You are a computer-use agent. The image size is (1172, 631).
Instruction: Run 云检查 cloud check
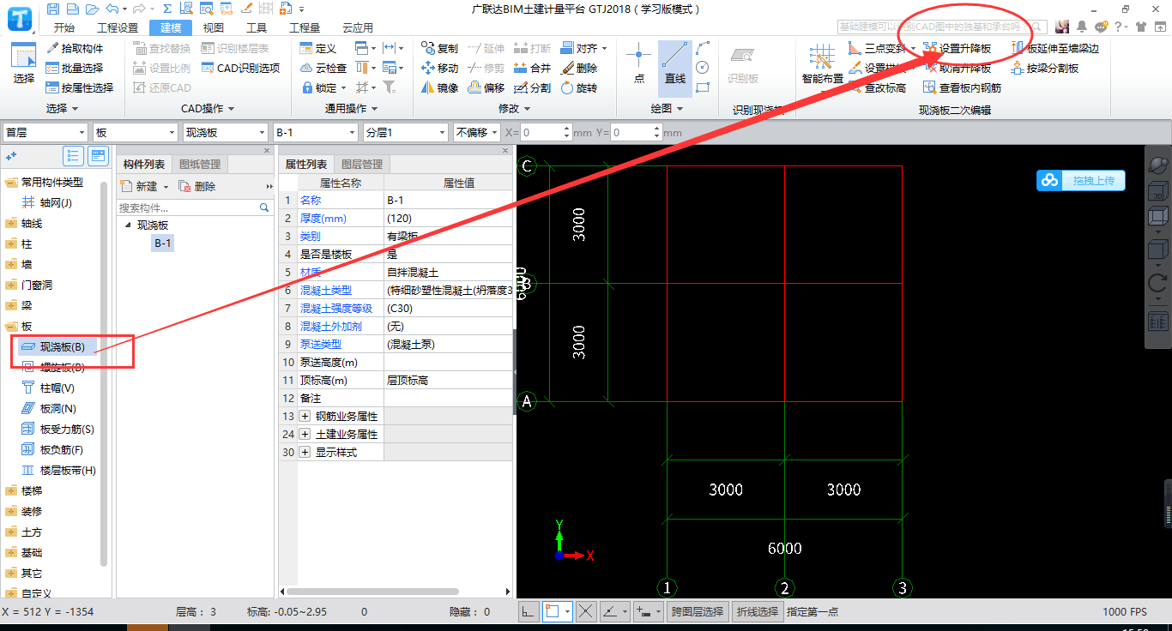pyautogui.click(x=323, y=68)
